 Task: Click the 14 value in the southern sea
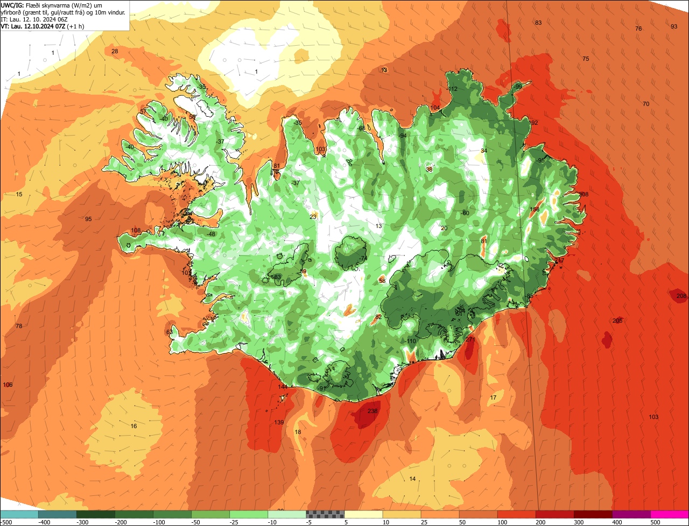(412, 479)
